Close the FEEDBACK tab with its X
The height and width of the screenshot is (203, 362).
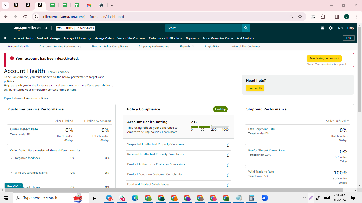[20, 186]
